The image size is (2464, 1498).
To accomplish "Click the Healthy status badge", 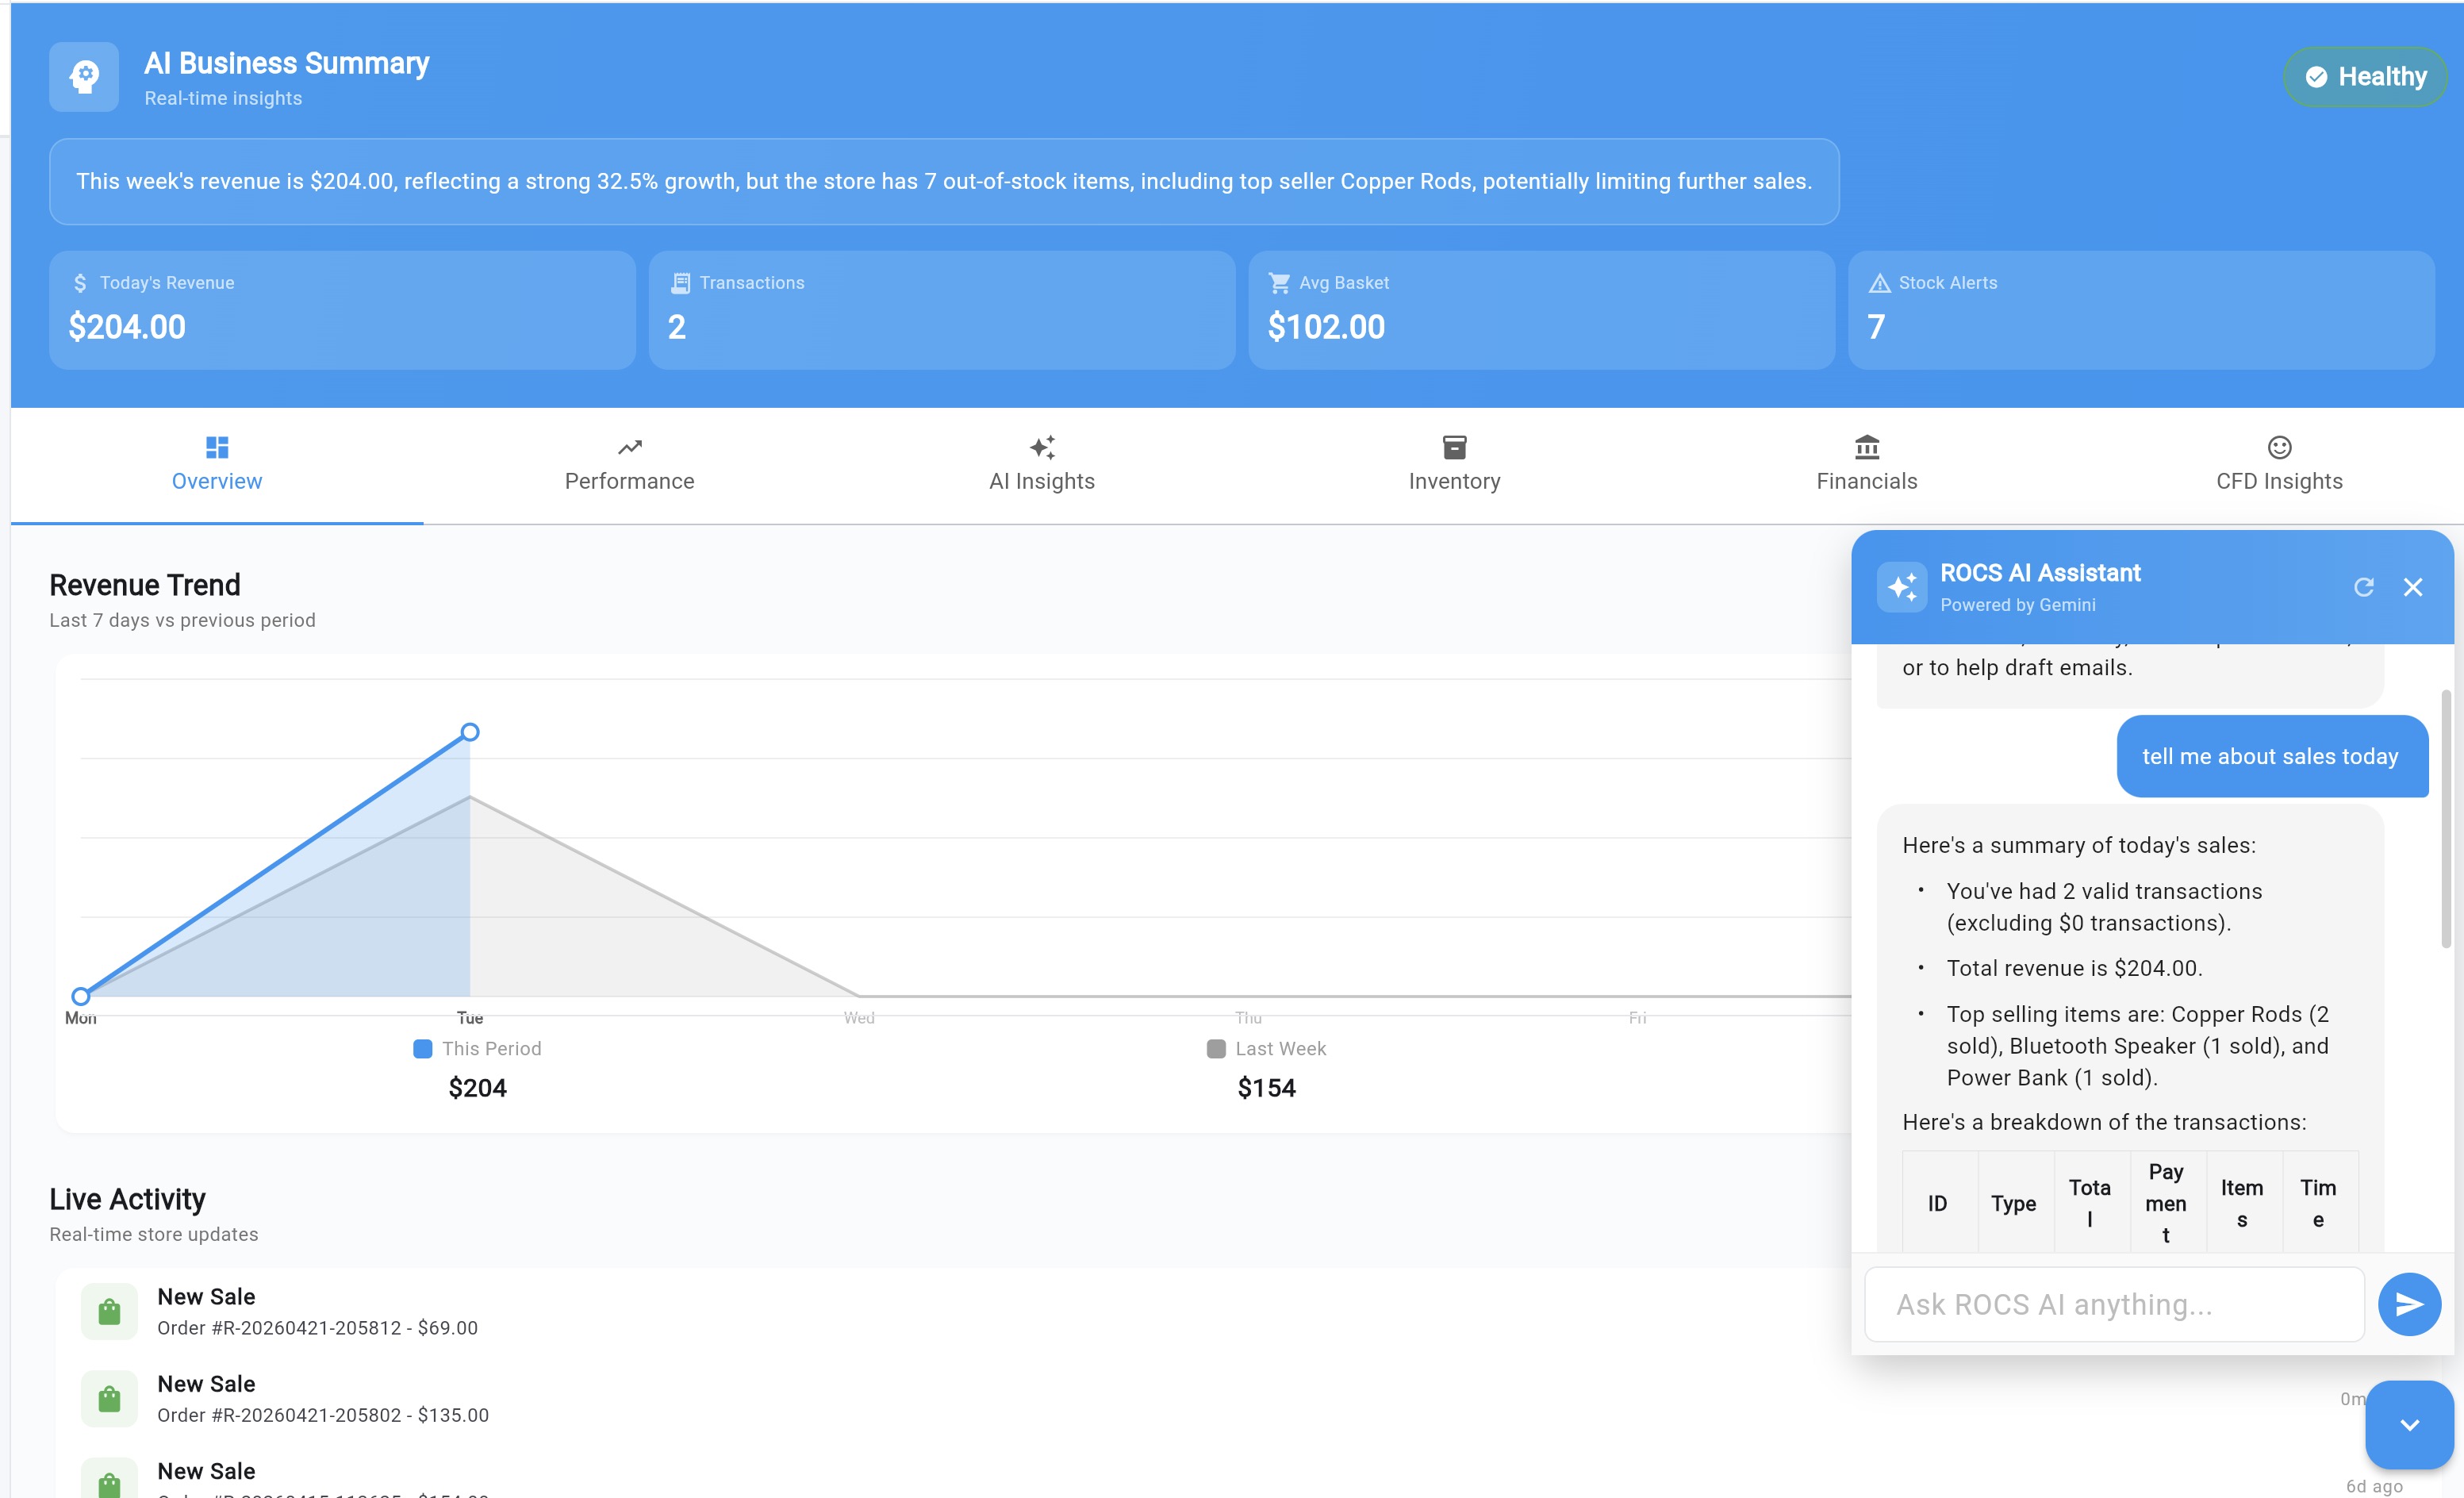I will click(2365, 76).
